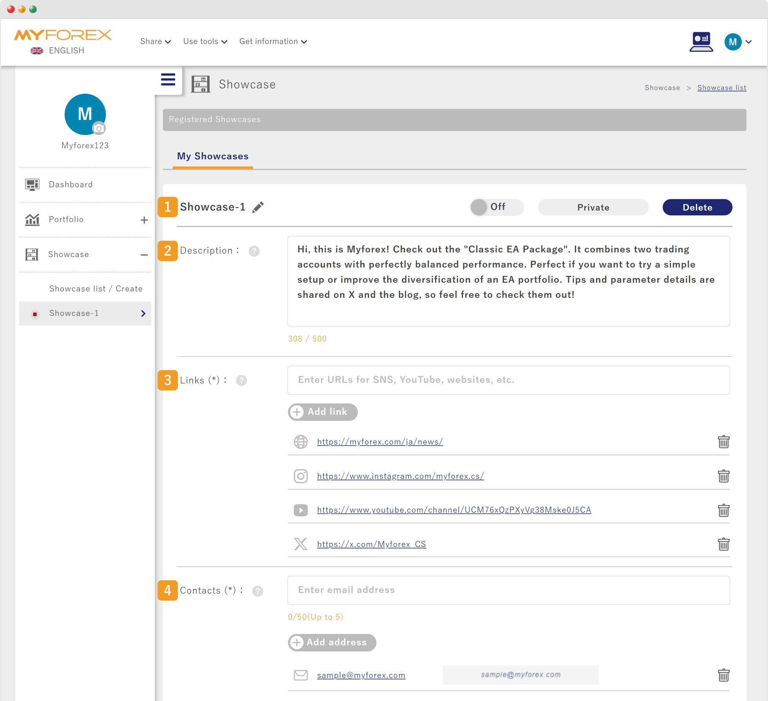Switch the Private visibility setting
The height and width of the screenshot is (701, 768).
click(593, 207)
